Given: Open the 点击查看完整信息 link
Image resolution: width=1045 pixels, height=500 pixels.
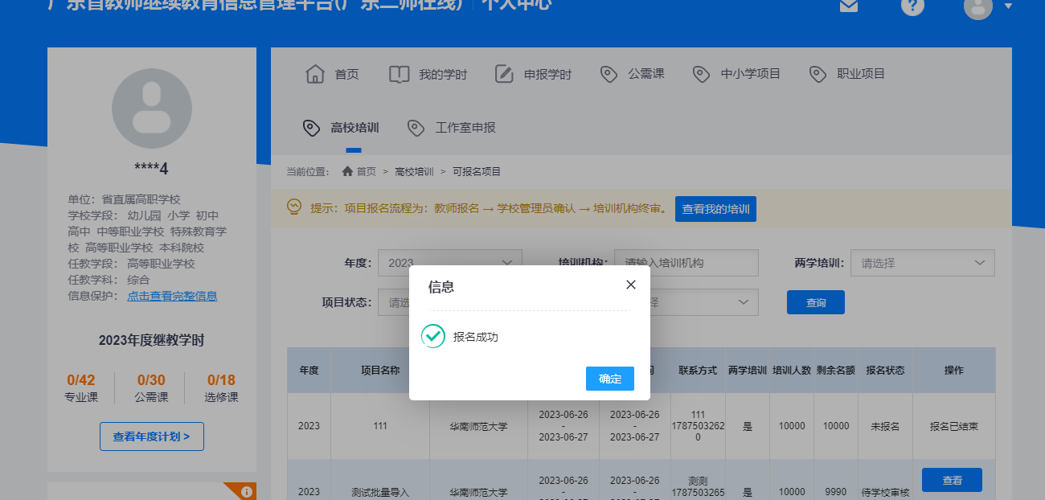Looking at the screenshot, I should coord(172,296).
